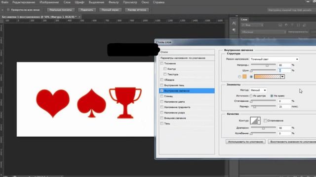Open the Режим наложения blend mode dropdown
Screen dimensions: 316x177
[x=275, y=59]
